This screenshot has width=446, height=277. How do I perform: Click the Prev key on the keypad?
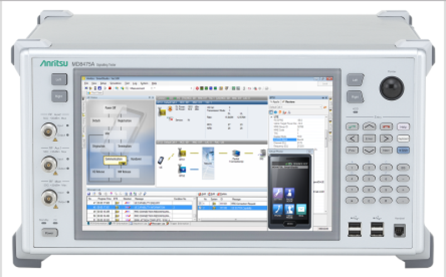tap(352, 150)
